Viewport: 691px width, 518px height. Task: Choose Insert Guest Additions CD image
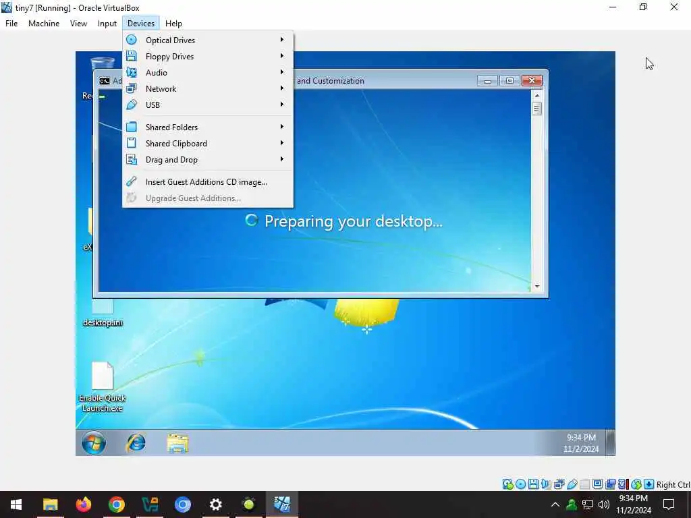point(208,182)
